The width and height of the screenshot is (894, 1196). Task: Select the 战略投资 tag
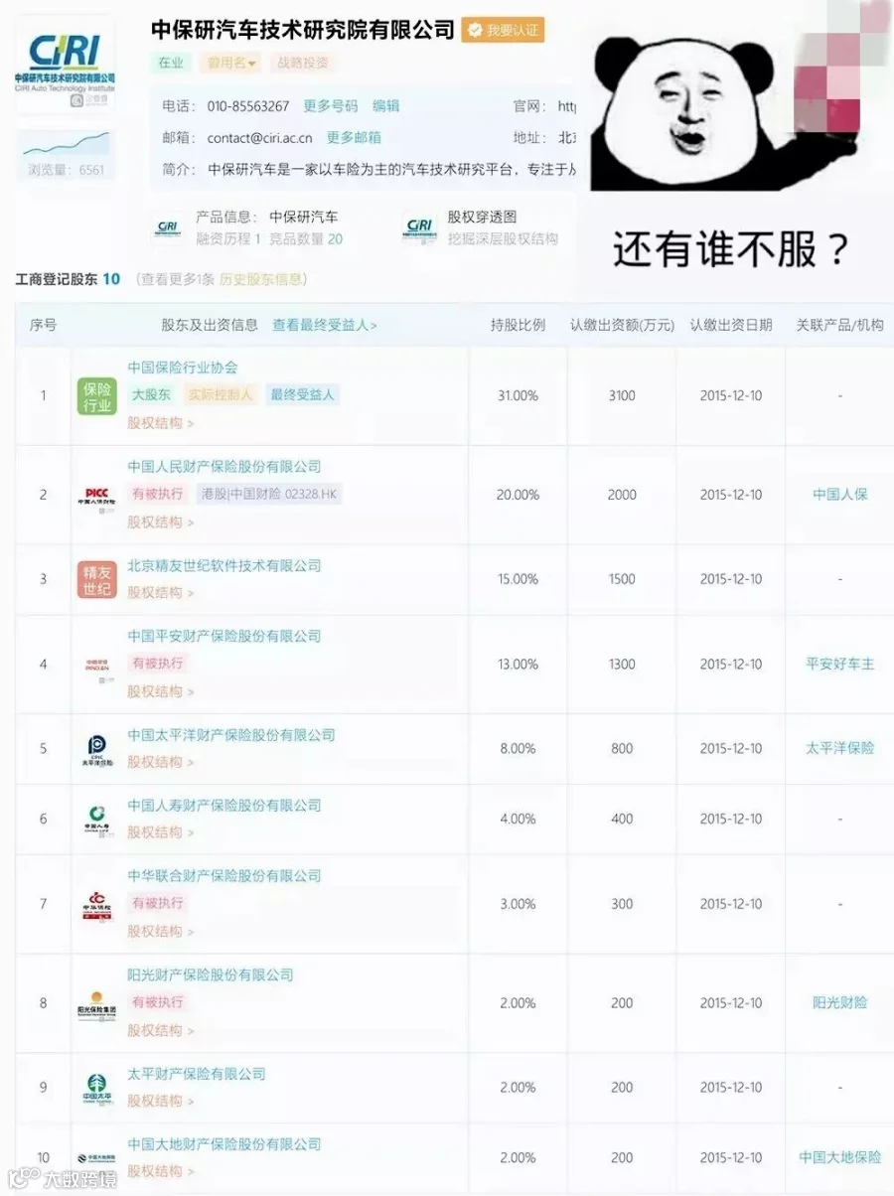click(x=304, y=63)
